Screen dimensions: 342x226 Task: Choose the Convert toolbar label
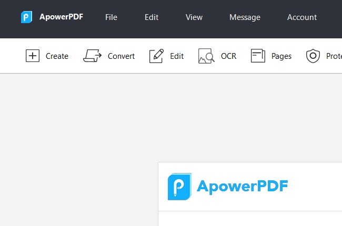click(x=121, y=56)
